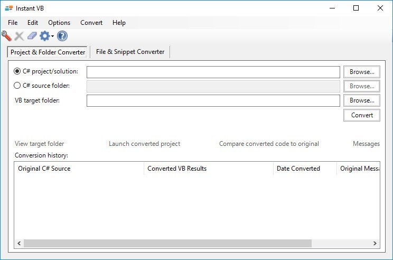Image resolution: width=393 pixels, height=260 pixels.
Task: Open settings with the blue gear icon
Action: (x=44, y=36)
